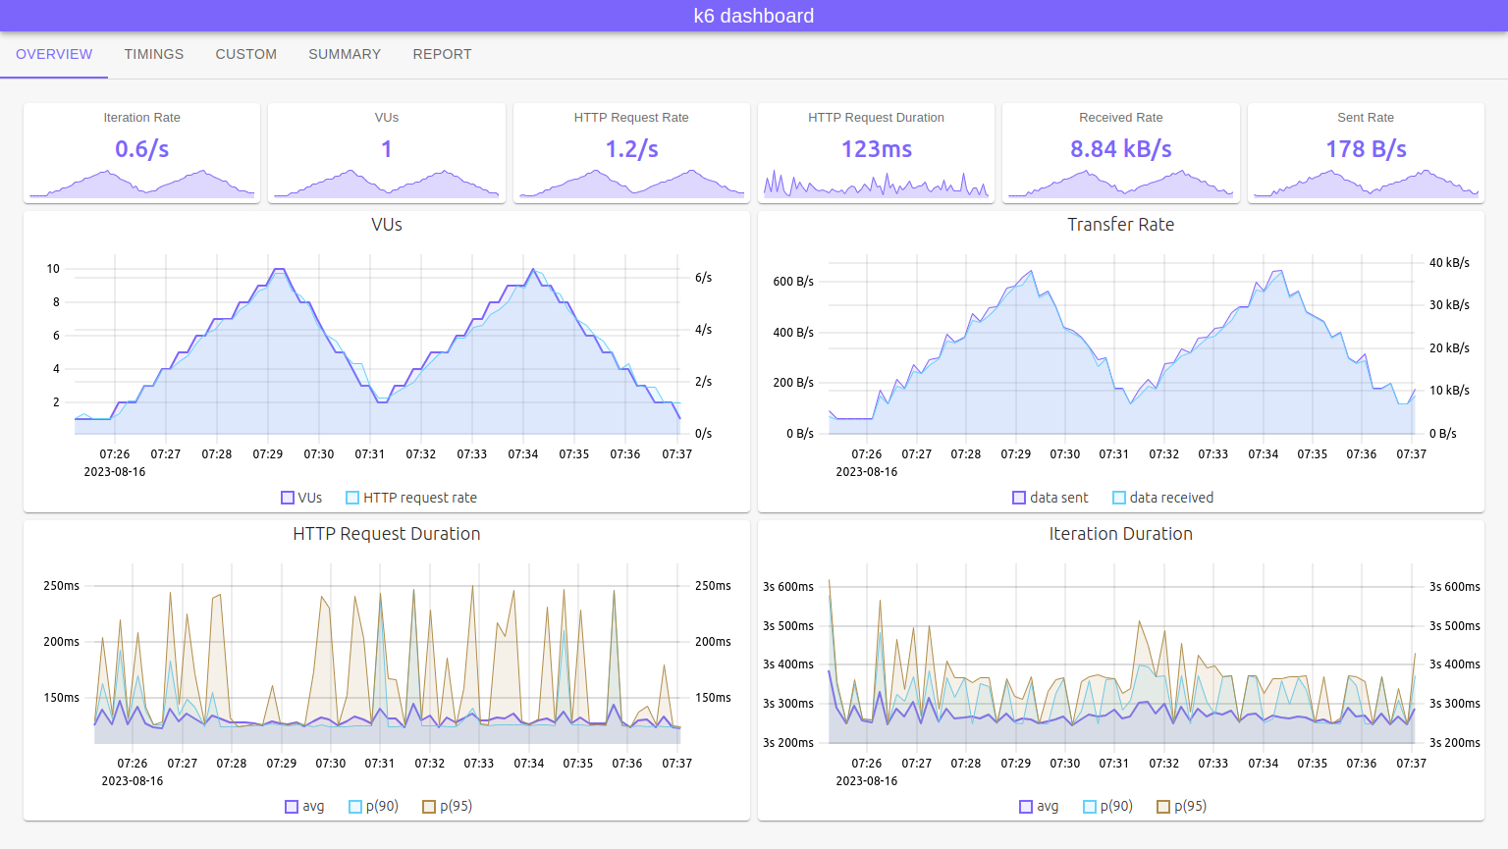This screenshot has width=1508, height=849.
Task: Click the 8.84 kB/s received value
Action: tap(1121, 149)
